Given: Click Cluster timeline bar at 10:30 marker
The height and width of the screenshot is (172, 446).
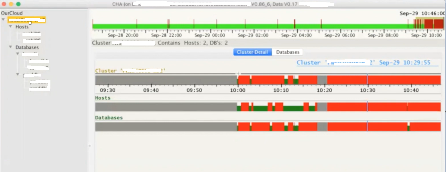Looking at the screenshot, I should pos(367,80).
